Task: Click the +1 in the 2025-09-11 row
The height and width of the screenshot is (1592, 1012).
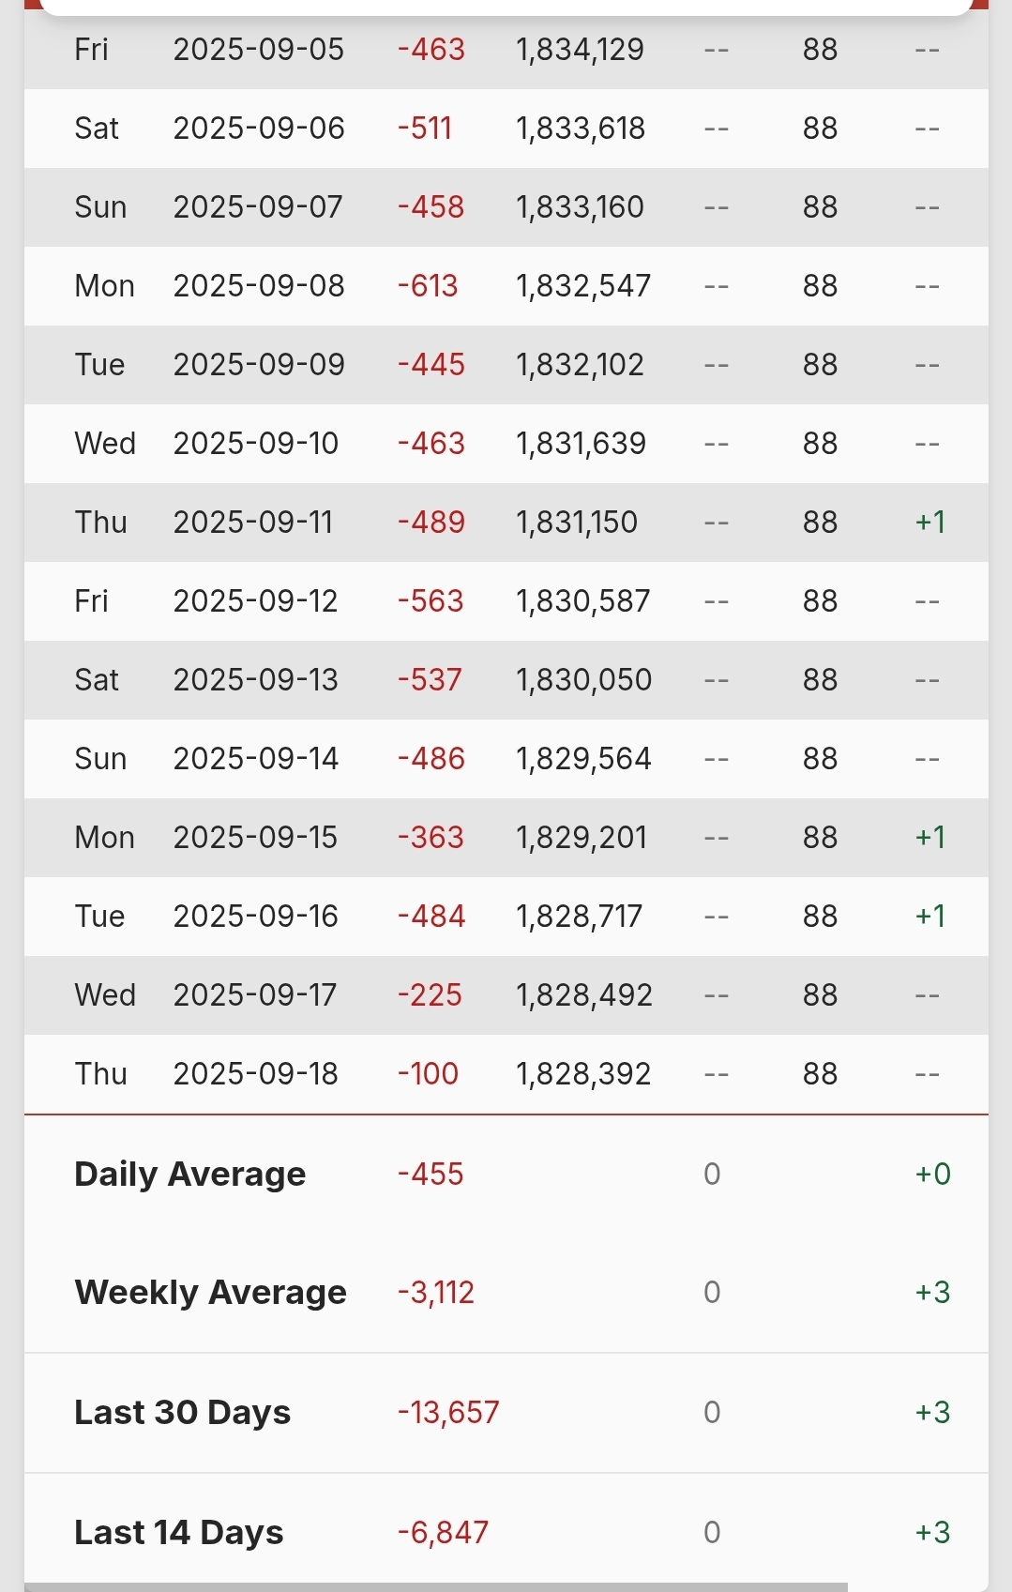Action: tap(930, 523)
